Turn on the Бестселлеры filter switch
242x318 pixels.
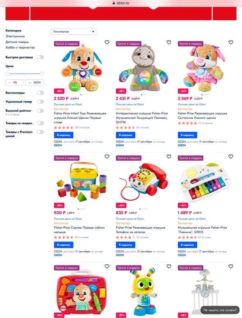pyautogui.click(x=40, y=93)
